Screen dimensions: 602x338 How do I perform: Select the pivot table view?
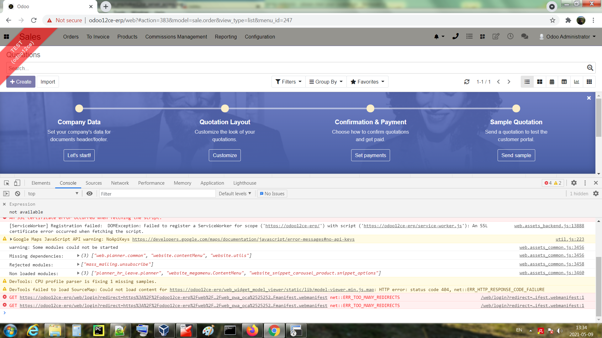point(564,82)
